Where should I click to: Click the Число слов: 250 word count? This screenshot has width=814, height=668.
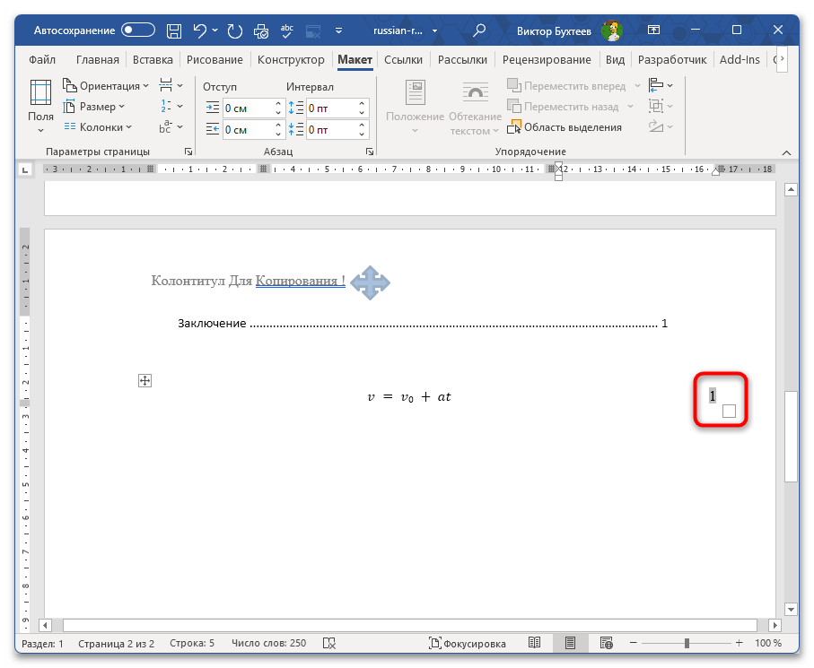click(269, 643)
